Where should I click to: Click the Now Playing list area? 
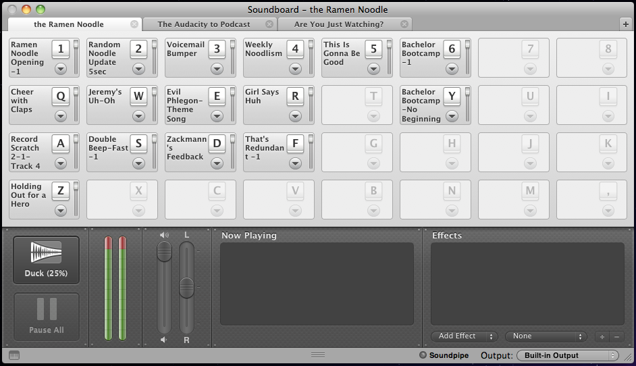click(x=317, y=284)
